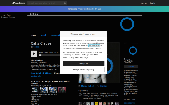Open the sign up link
The width and height of the screenshot is (169, 105).
click(144, 3)
